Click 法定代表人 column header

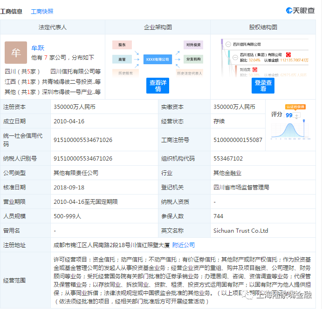click(53, 27)
